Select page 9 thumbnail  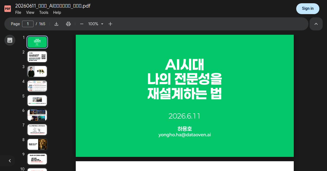point(37,159)
